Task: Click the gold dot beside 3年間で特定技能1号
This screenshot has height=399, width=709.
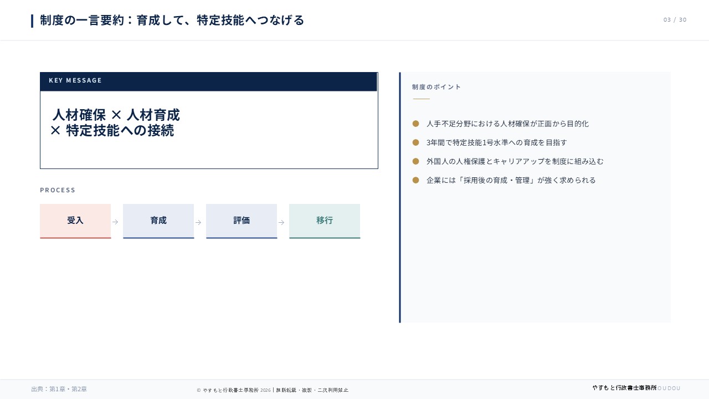Action: (415, 142)
